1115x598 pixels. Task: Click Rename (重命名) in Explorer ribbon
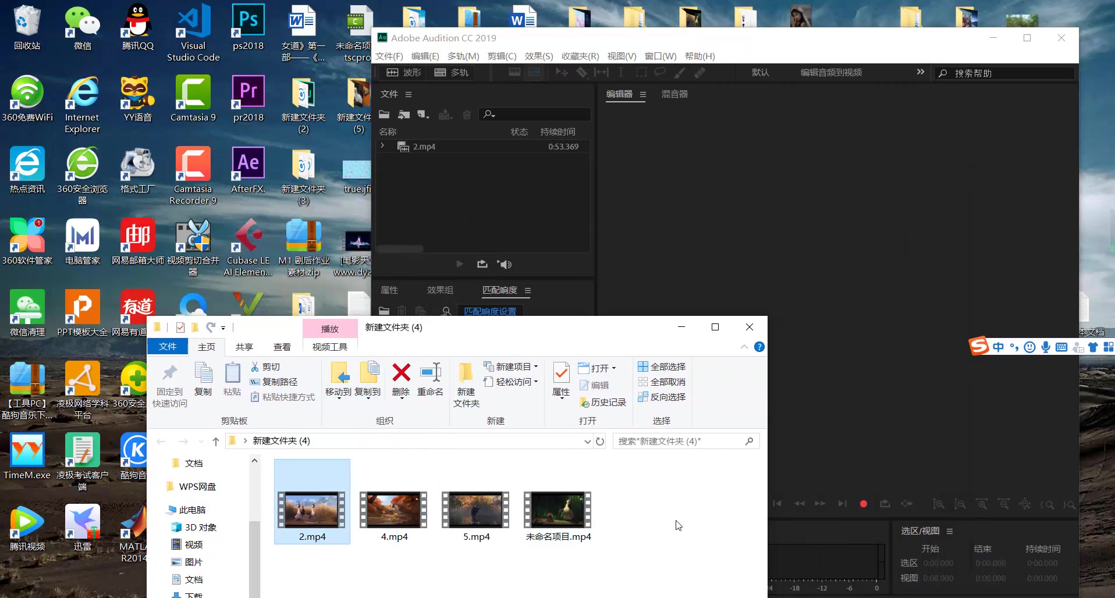point(431,379)
